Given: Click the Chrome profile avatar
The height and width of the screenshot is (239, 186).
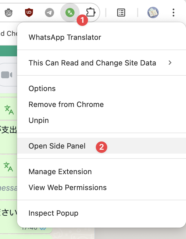Looking at the screenshot, I should click(153, 13).
